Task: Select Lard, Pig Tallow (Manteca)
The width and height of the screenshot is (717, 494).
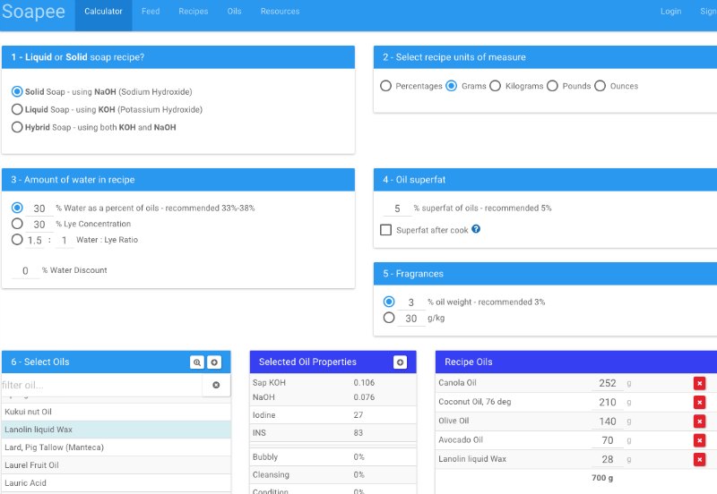Action: (x=117, y=447)
